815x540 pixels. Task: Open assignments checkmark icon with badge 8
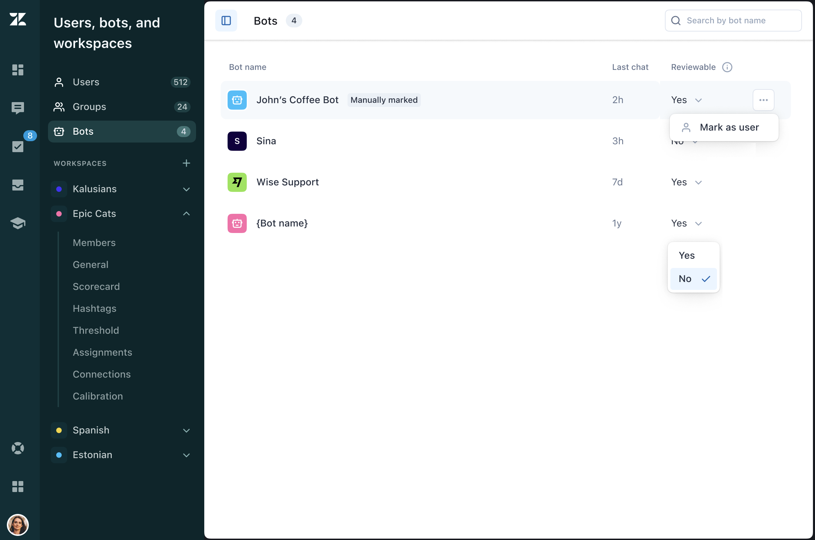[x=17, y=146]
